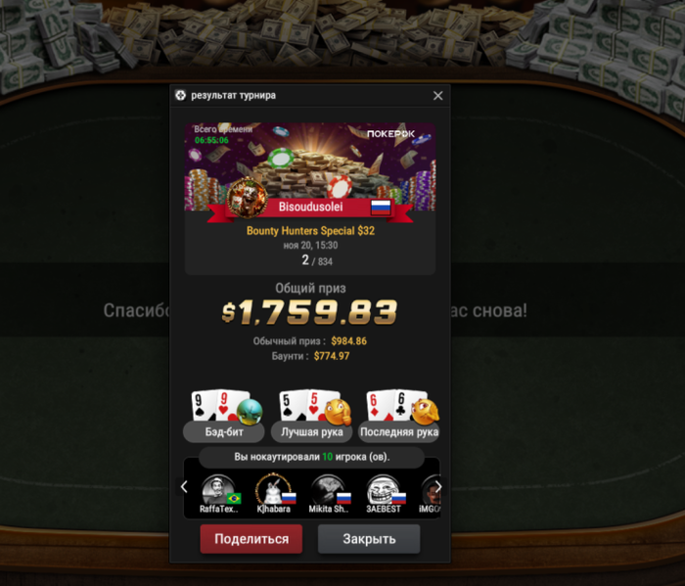685x586 pixels.
Task: Click the Закрыть button
Action: click(x=369, y=539)
